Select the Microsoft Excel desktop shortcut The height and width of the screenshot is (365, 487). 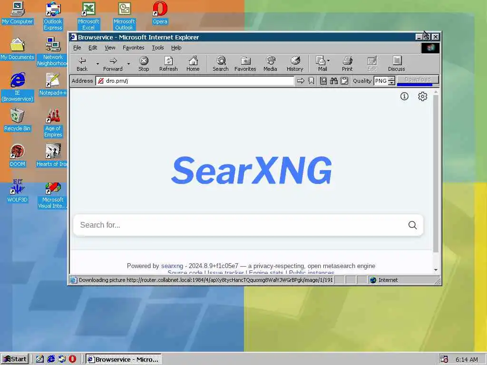[88, 16]
